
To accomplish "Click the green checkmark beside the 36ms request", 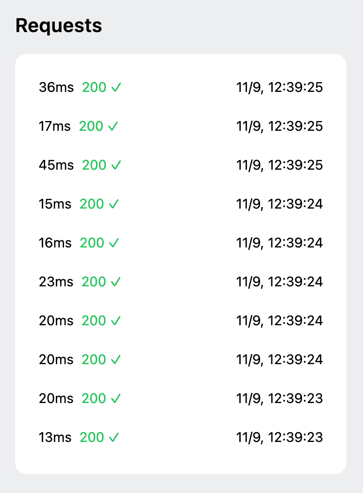I will [x=116, y=88].
